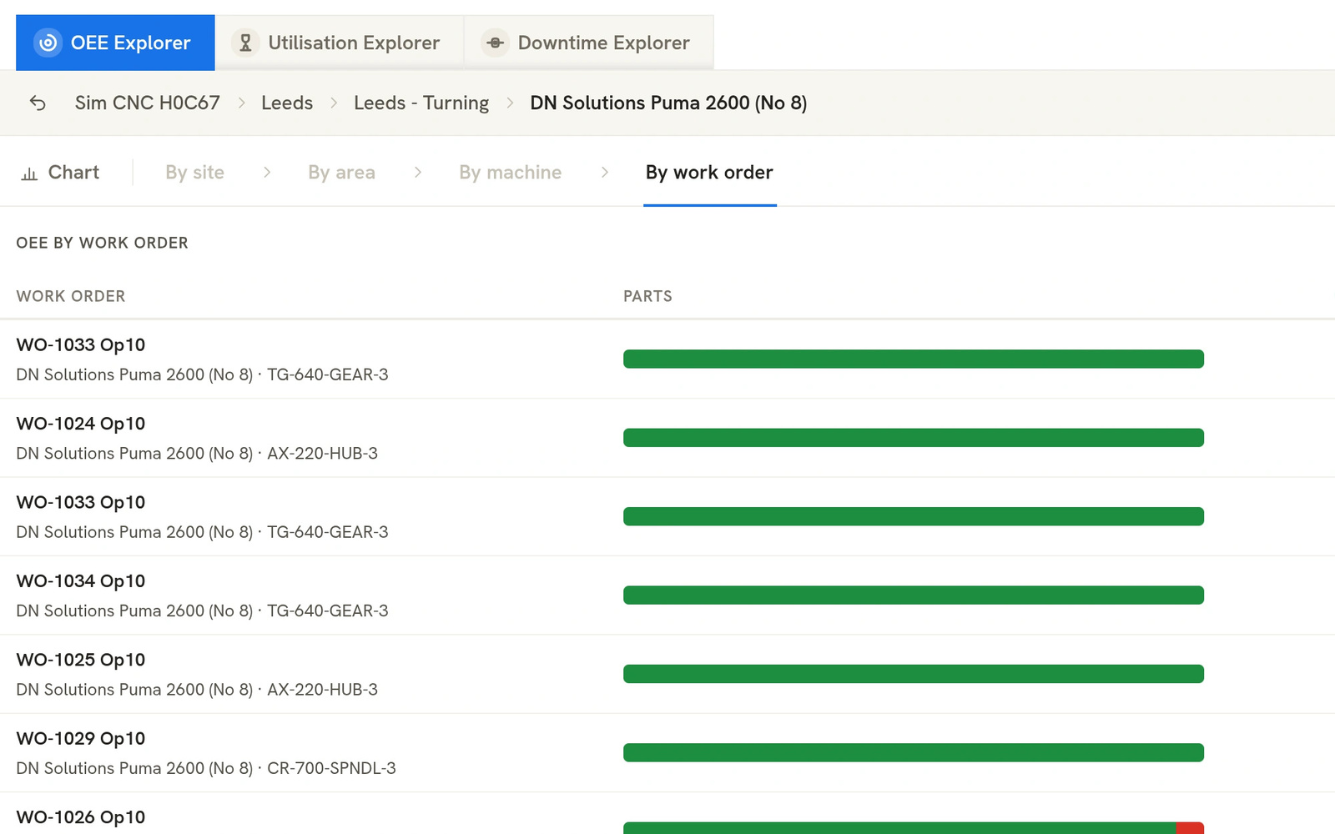Click the bar chart icon beside Chart
Screen dimensions: 1335x834
29,173
